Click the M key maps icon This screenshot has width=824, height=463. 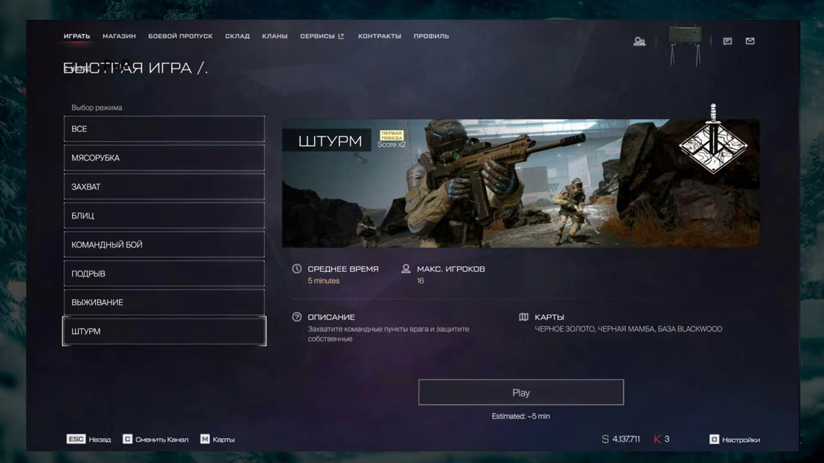[205, 439]
